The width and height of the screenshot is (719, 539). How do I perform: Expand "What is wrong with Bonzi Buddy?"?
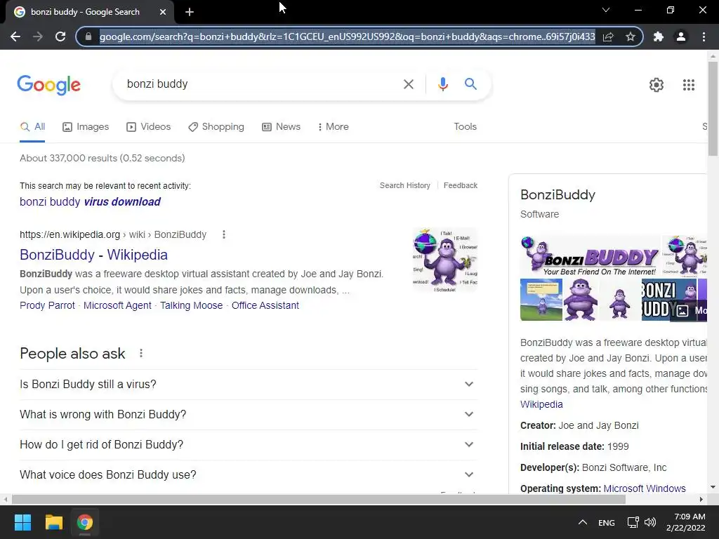click(x=249, y=414)
